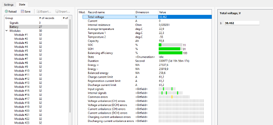Click the Balancing efficiency progress bar
This screenshot has height=125, width=273.
pos(170,53)
